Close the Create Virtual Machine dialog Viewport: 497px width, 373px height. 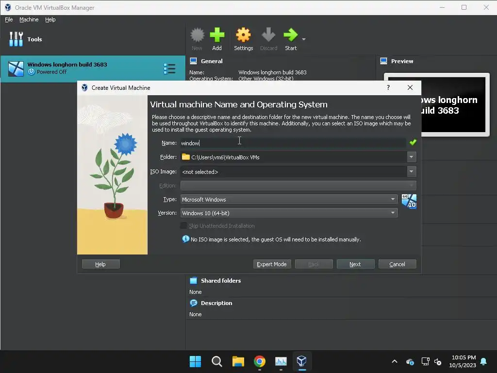click(x=410, y=87)
